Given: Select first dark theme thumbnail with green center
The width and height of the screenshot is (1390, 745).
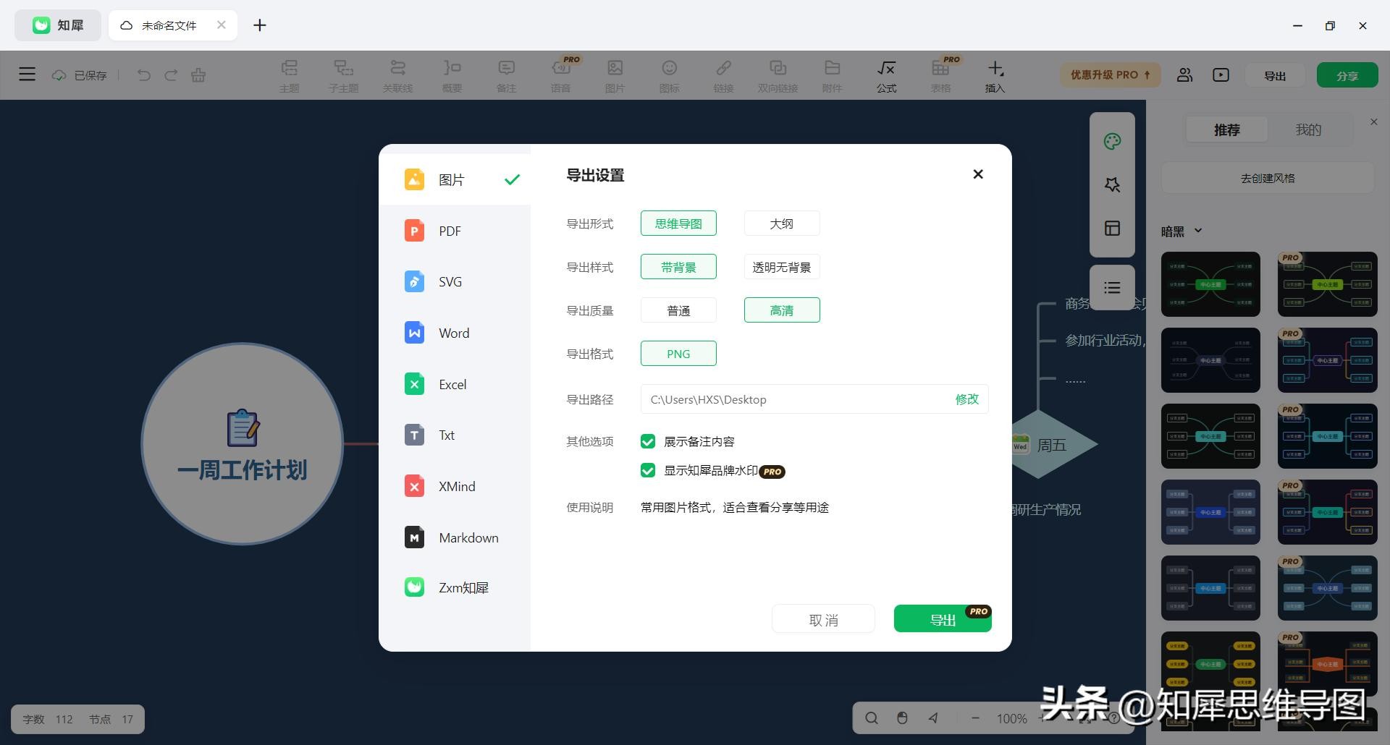Looking at the screenshot, I should tap(1210, 284).
